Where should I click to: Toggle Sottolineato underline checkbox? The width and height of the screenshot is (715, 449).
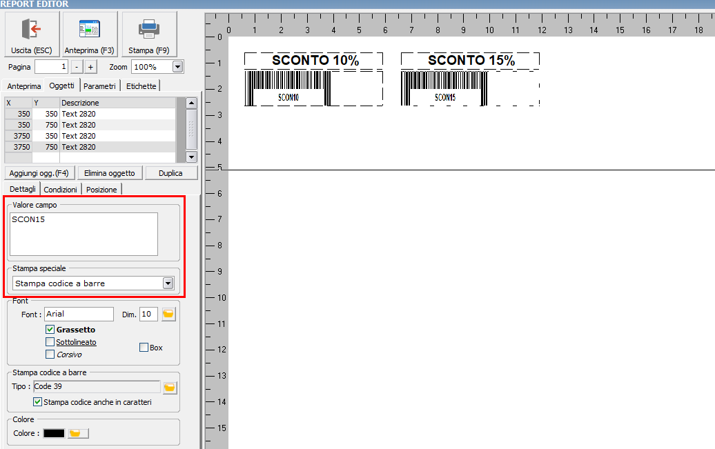pyautogui.click(x=50, y=342)
